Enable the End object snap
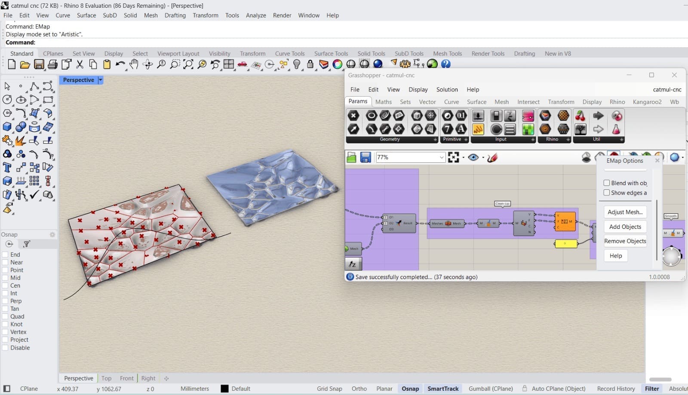 pyautogui.click(x=6, y=255)
